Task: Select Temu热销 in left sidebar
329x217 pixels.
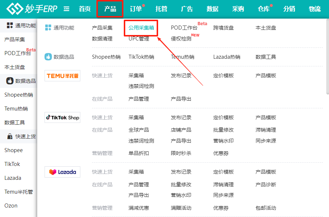Action: pos(16,109)
